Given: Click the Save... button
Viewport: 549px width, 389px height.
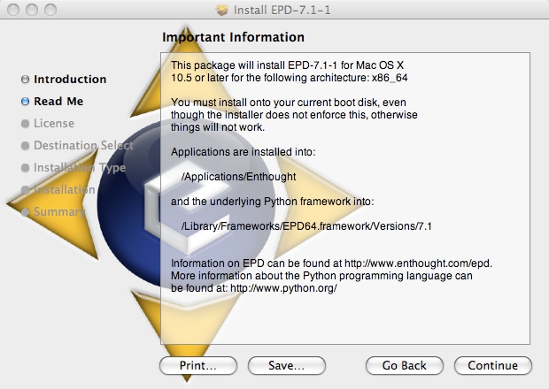Looking at the screenshot, I should coord(287,366).
